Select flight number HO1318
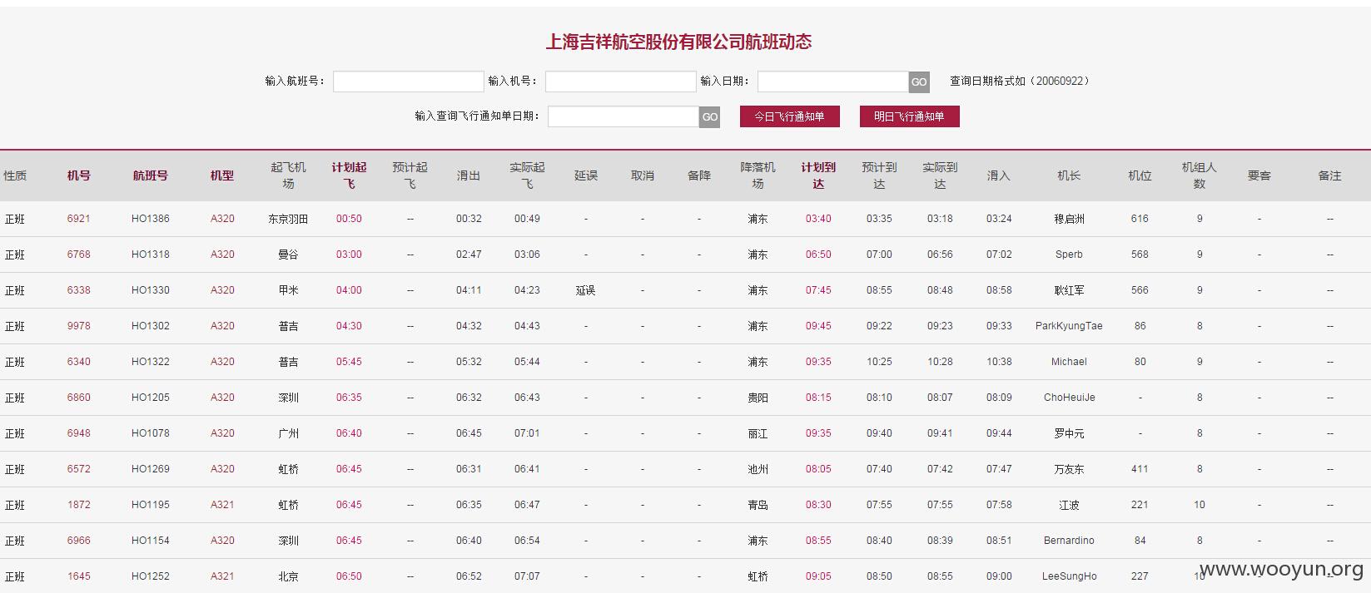1371x593 pixels. pyautogui.click(x=151, y=254)
